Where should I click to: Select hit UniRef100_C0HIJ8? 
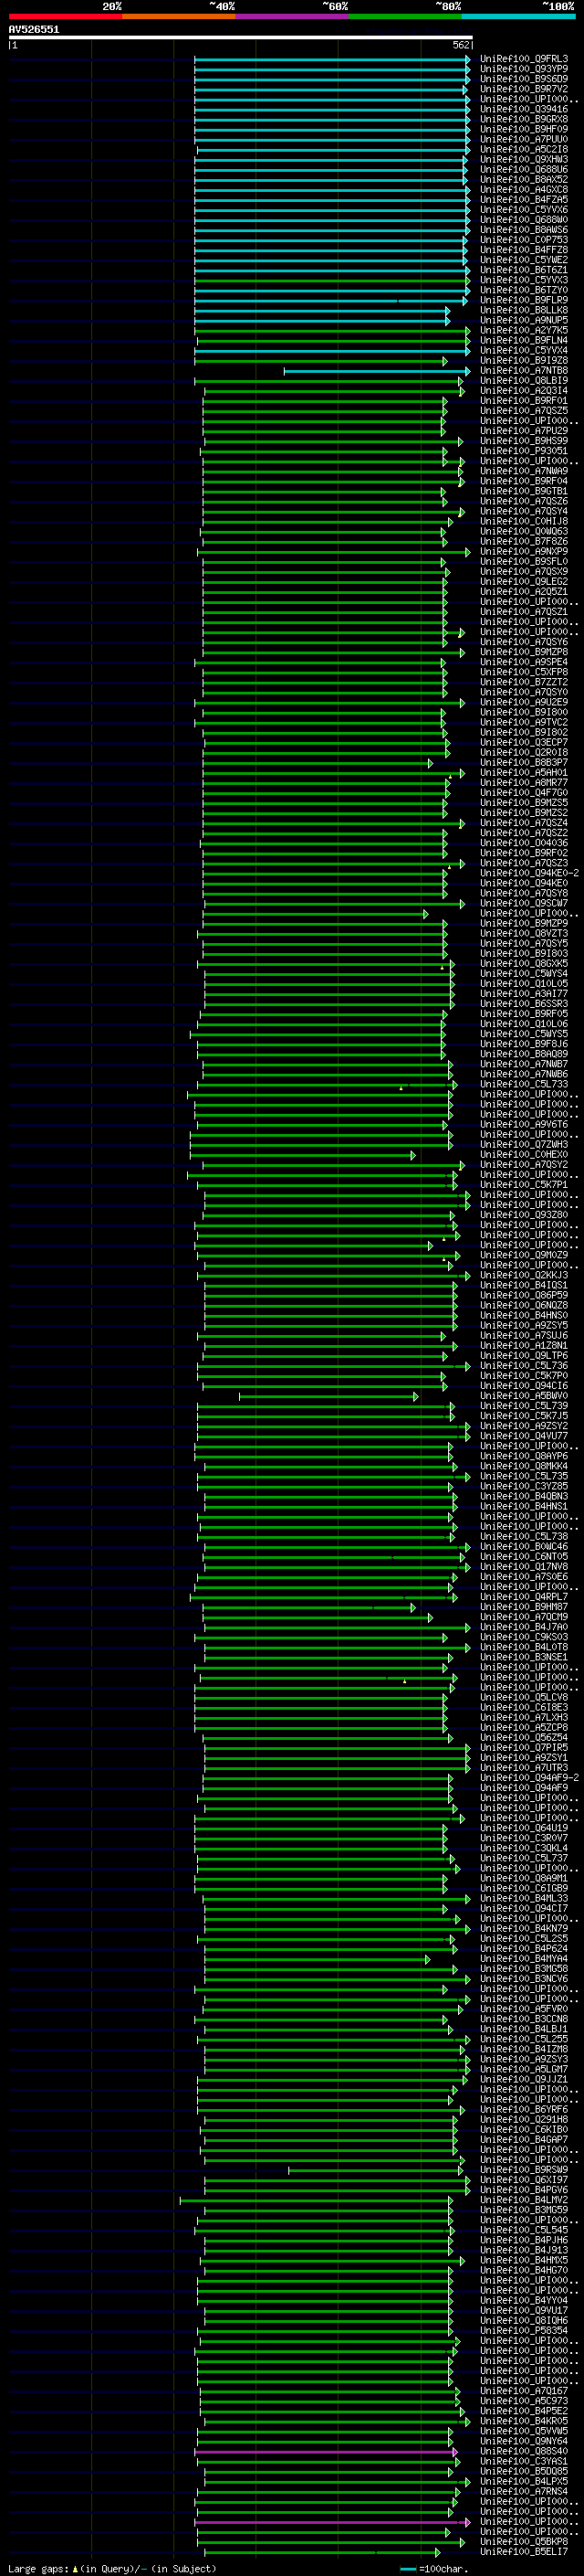[524, 521]
